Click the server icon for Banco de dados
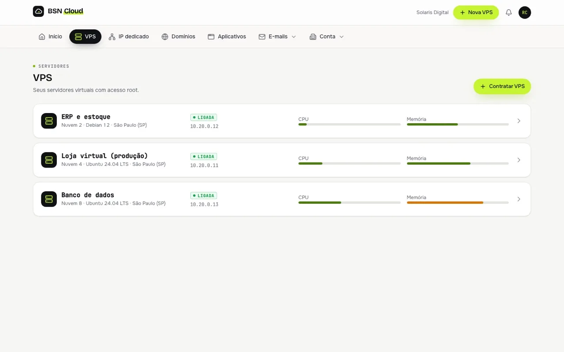The image size is (564, 352). coord(49,199)
